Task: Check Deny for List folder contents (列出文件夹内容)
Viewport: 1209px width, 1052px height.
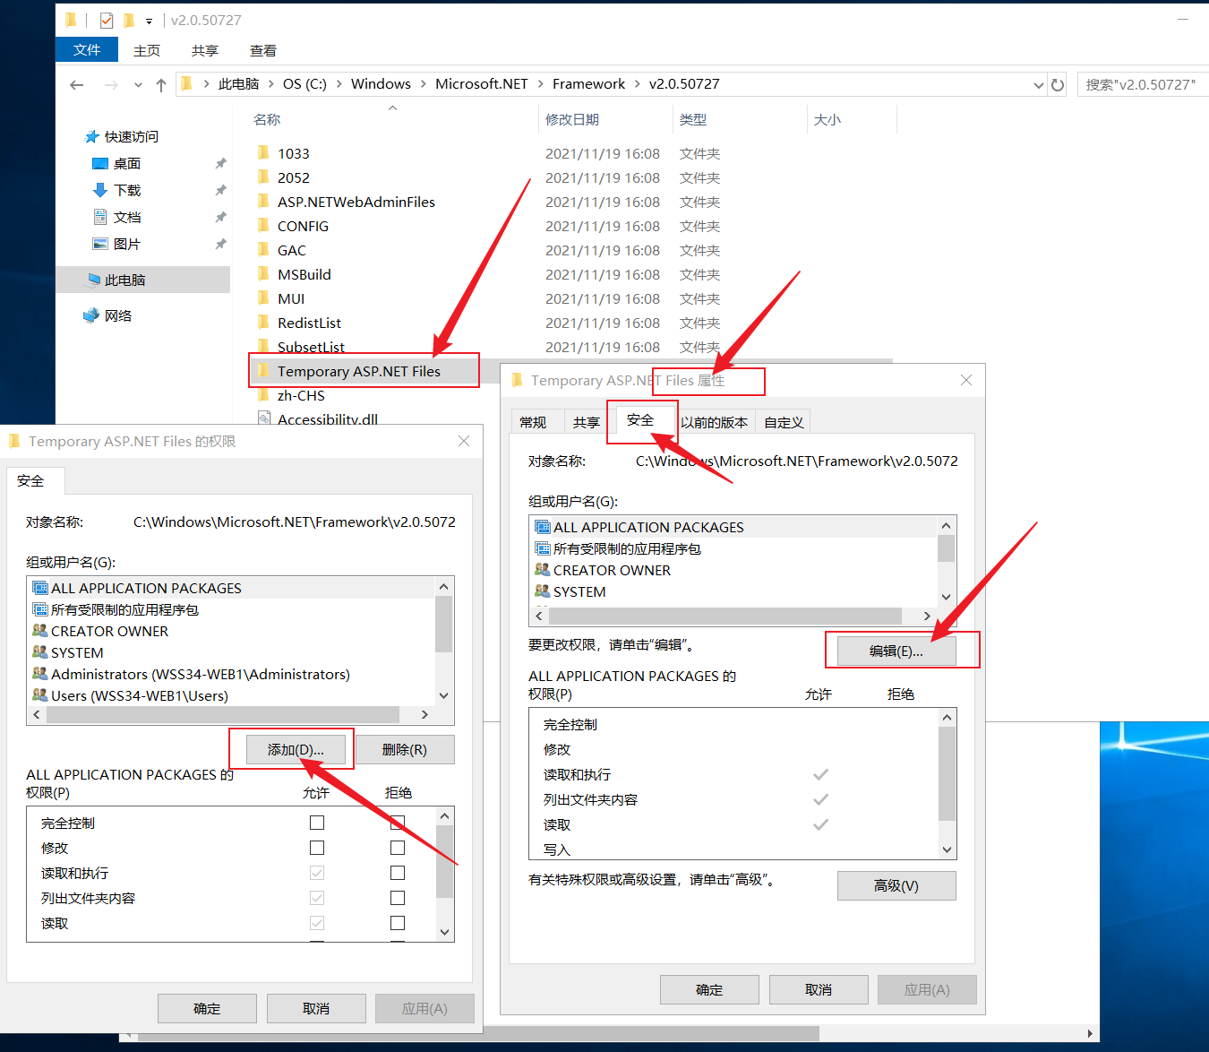Action: click(398, 898)
